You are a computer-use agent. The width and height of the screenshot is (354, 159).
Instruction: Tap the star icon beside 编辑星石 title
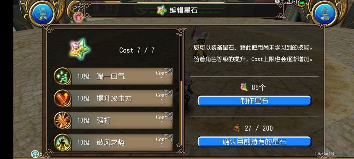click(162, 10)
